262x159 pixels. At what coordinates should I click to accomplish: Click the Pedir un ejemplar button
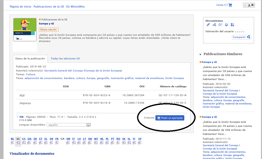[x=170, y=118]
